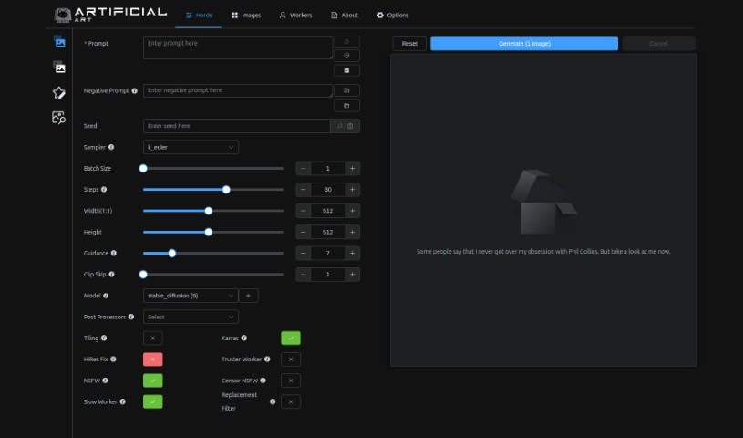This screenshot has width=743, height=438.
Task: Decrease Height with minus button
Action: tap(304, 232)
